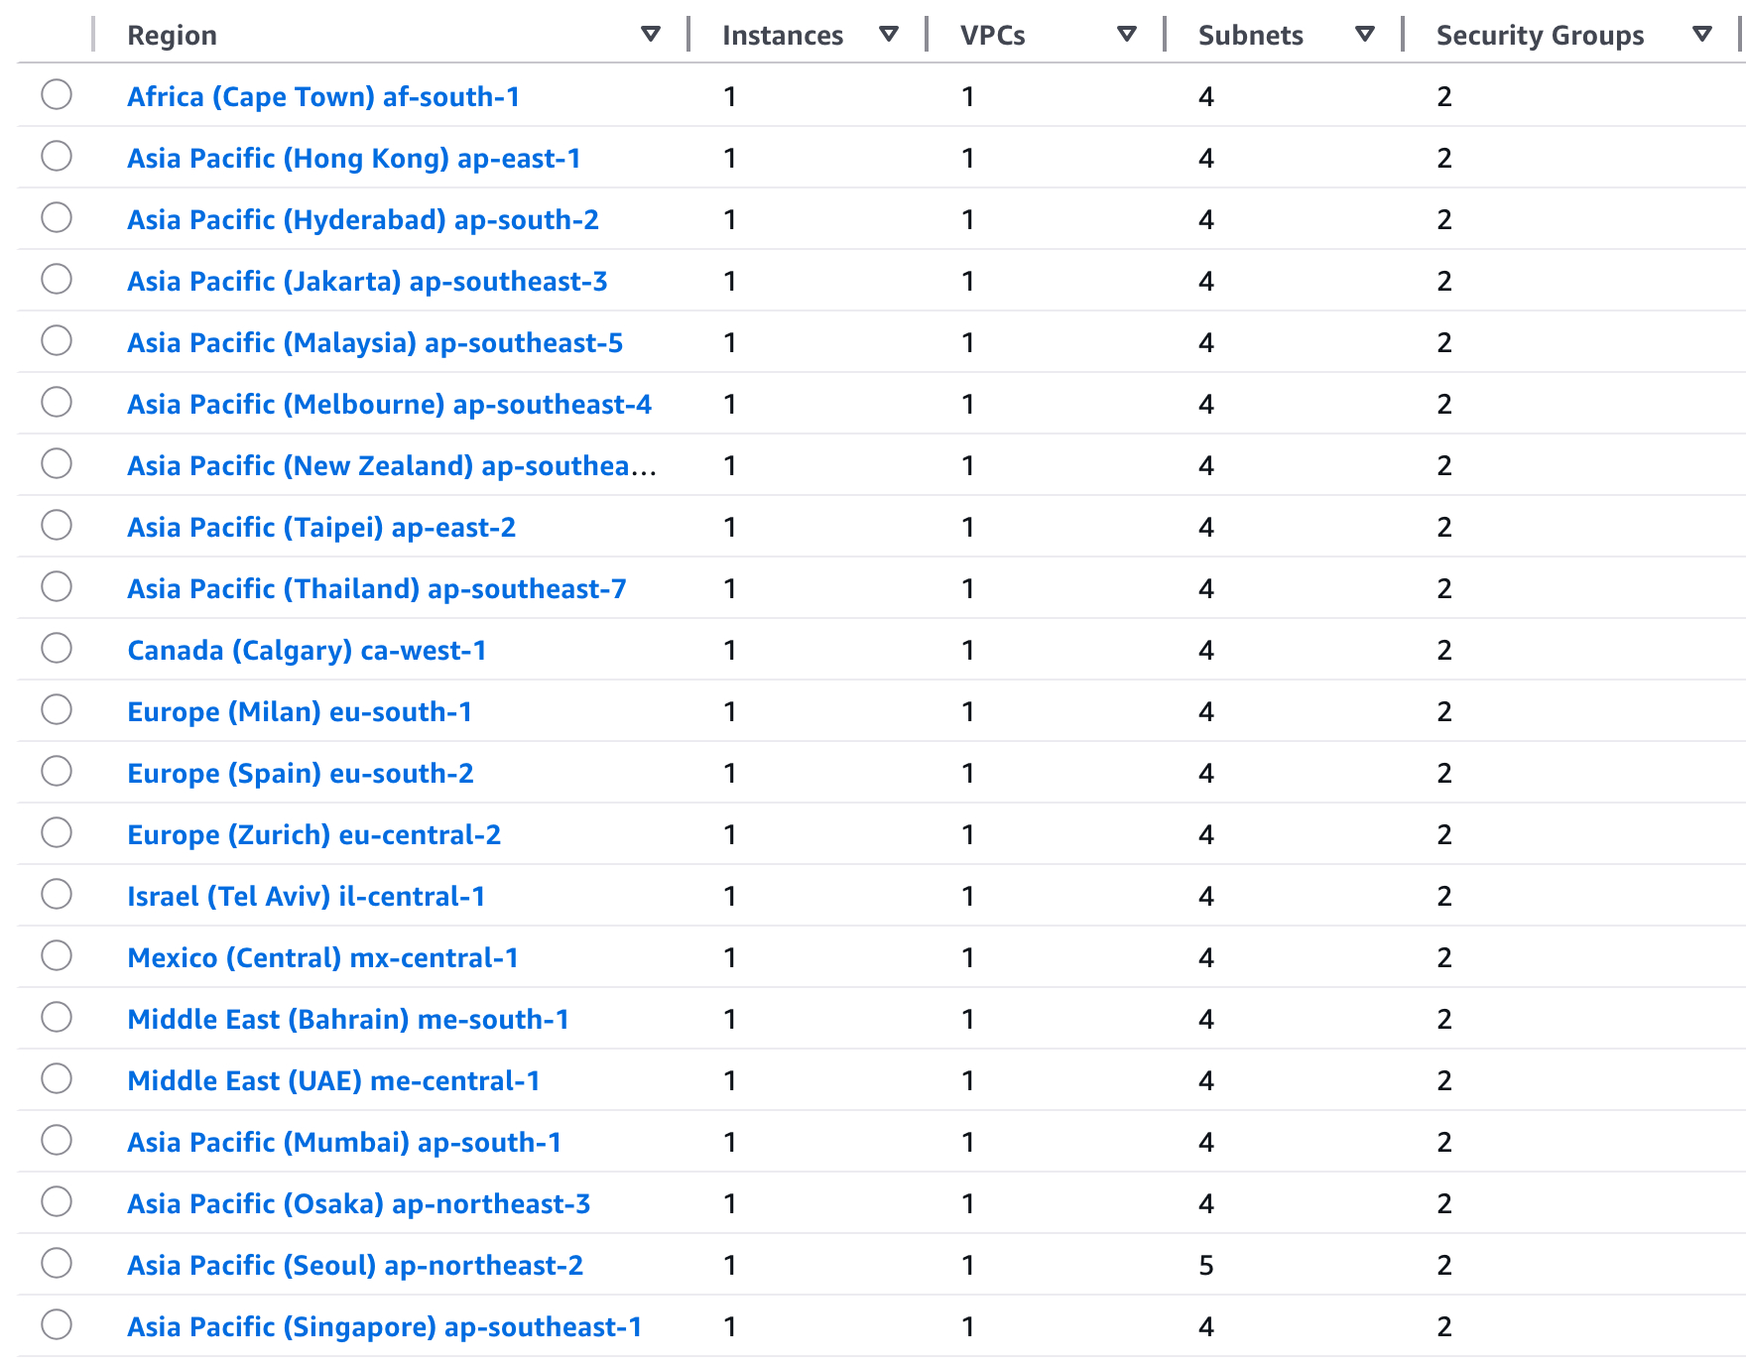
Task: Open Asia Pacific (Hong Kong) ap-east-1 link
Action: [354, 159]
